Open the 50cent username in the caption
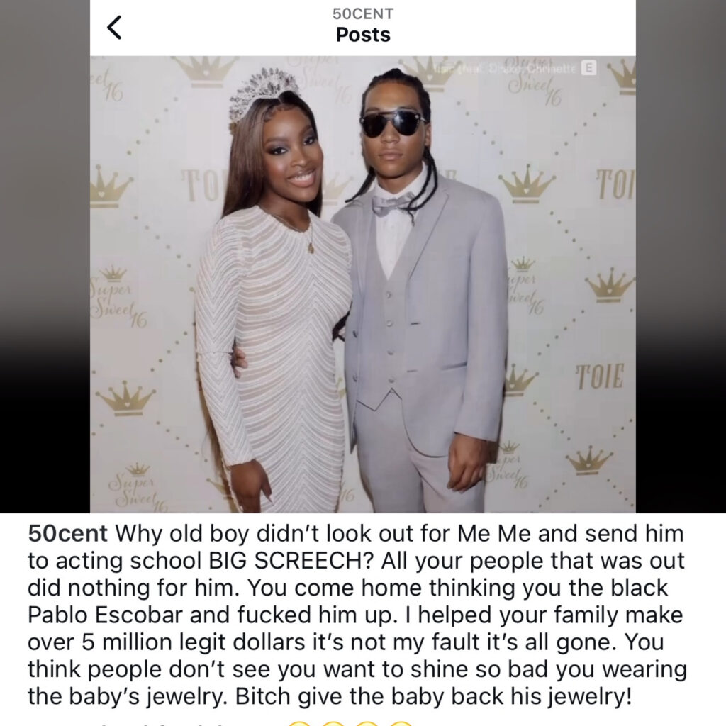 coord(67,533)
